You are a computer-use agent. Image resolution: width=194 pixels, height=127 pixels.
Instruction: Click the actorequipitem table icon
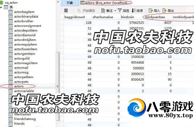(11, 44)
